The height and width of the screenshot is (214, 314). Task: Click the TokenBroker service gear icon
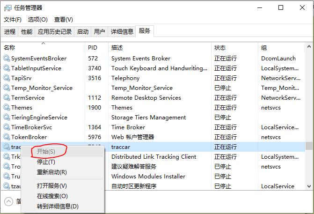(x=7, y=137)
